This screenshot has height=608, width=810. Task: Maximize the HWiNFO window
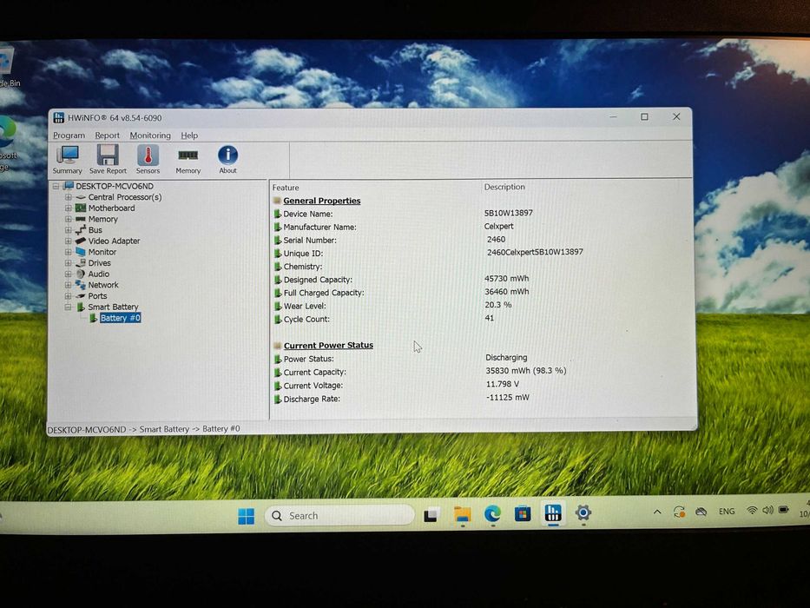644,117
